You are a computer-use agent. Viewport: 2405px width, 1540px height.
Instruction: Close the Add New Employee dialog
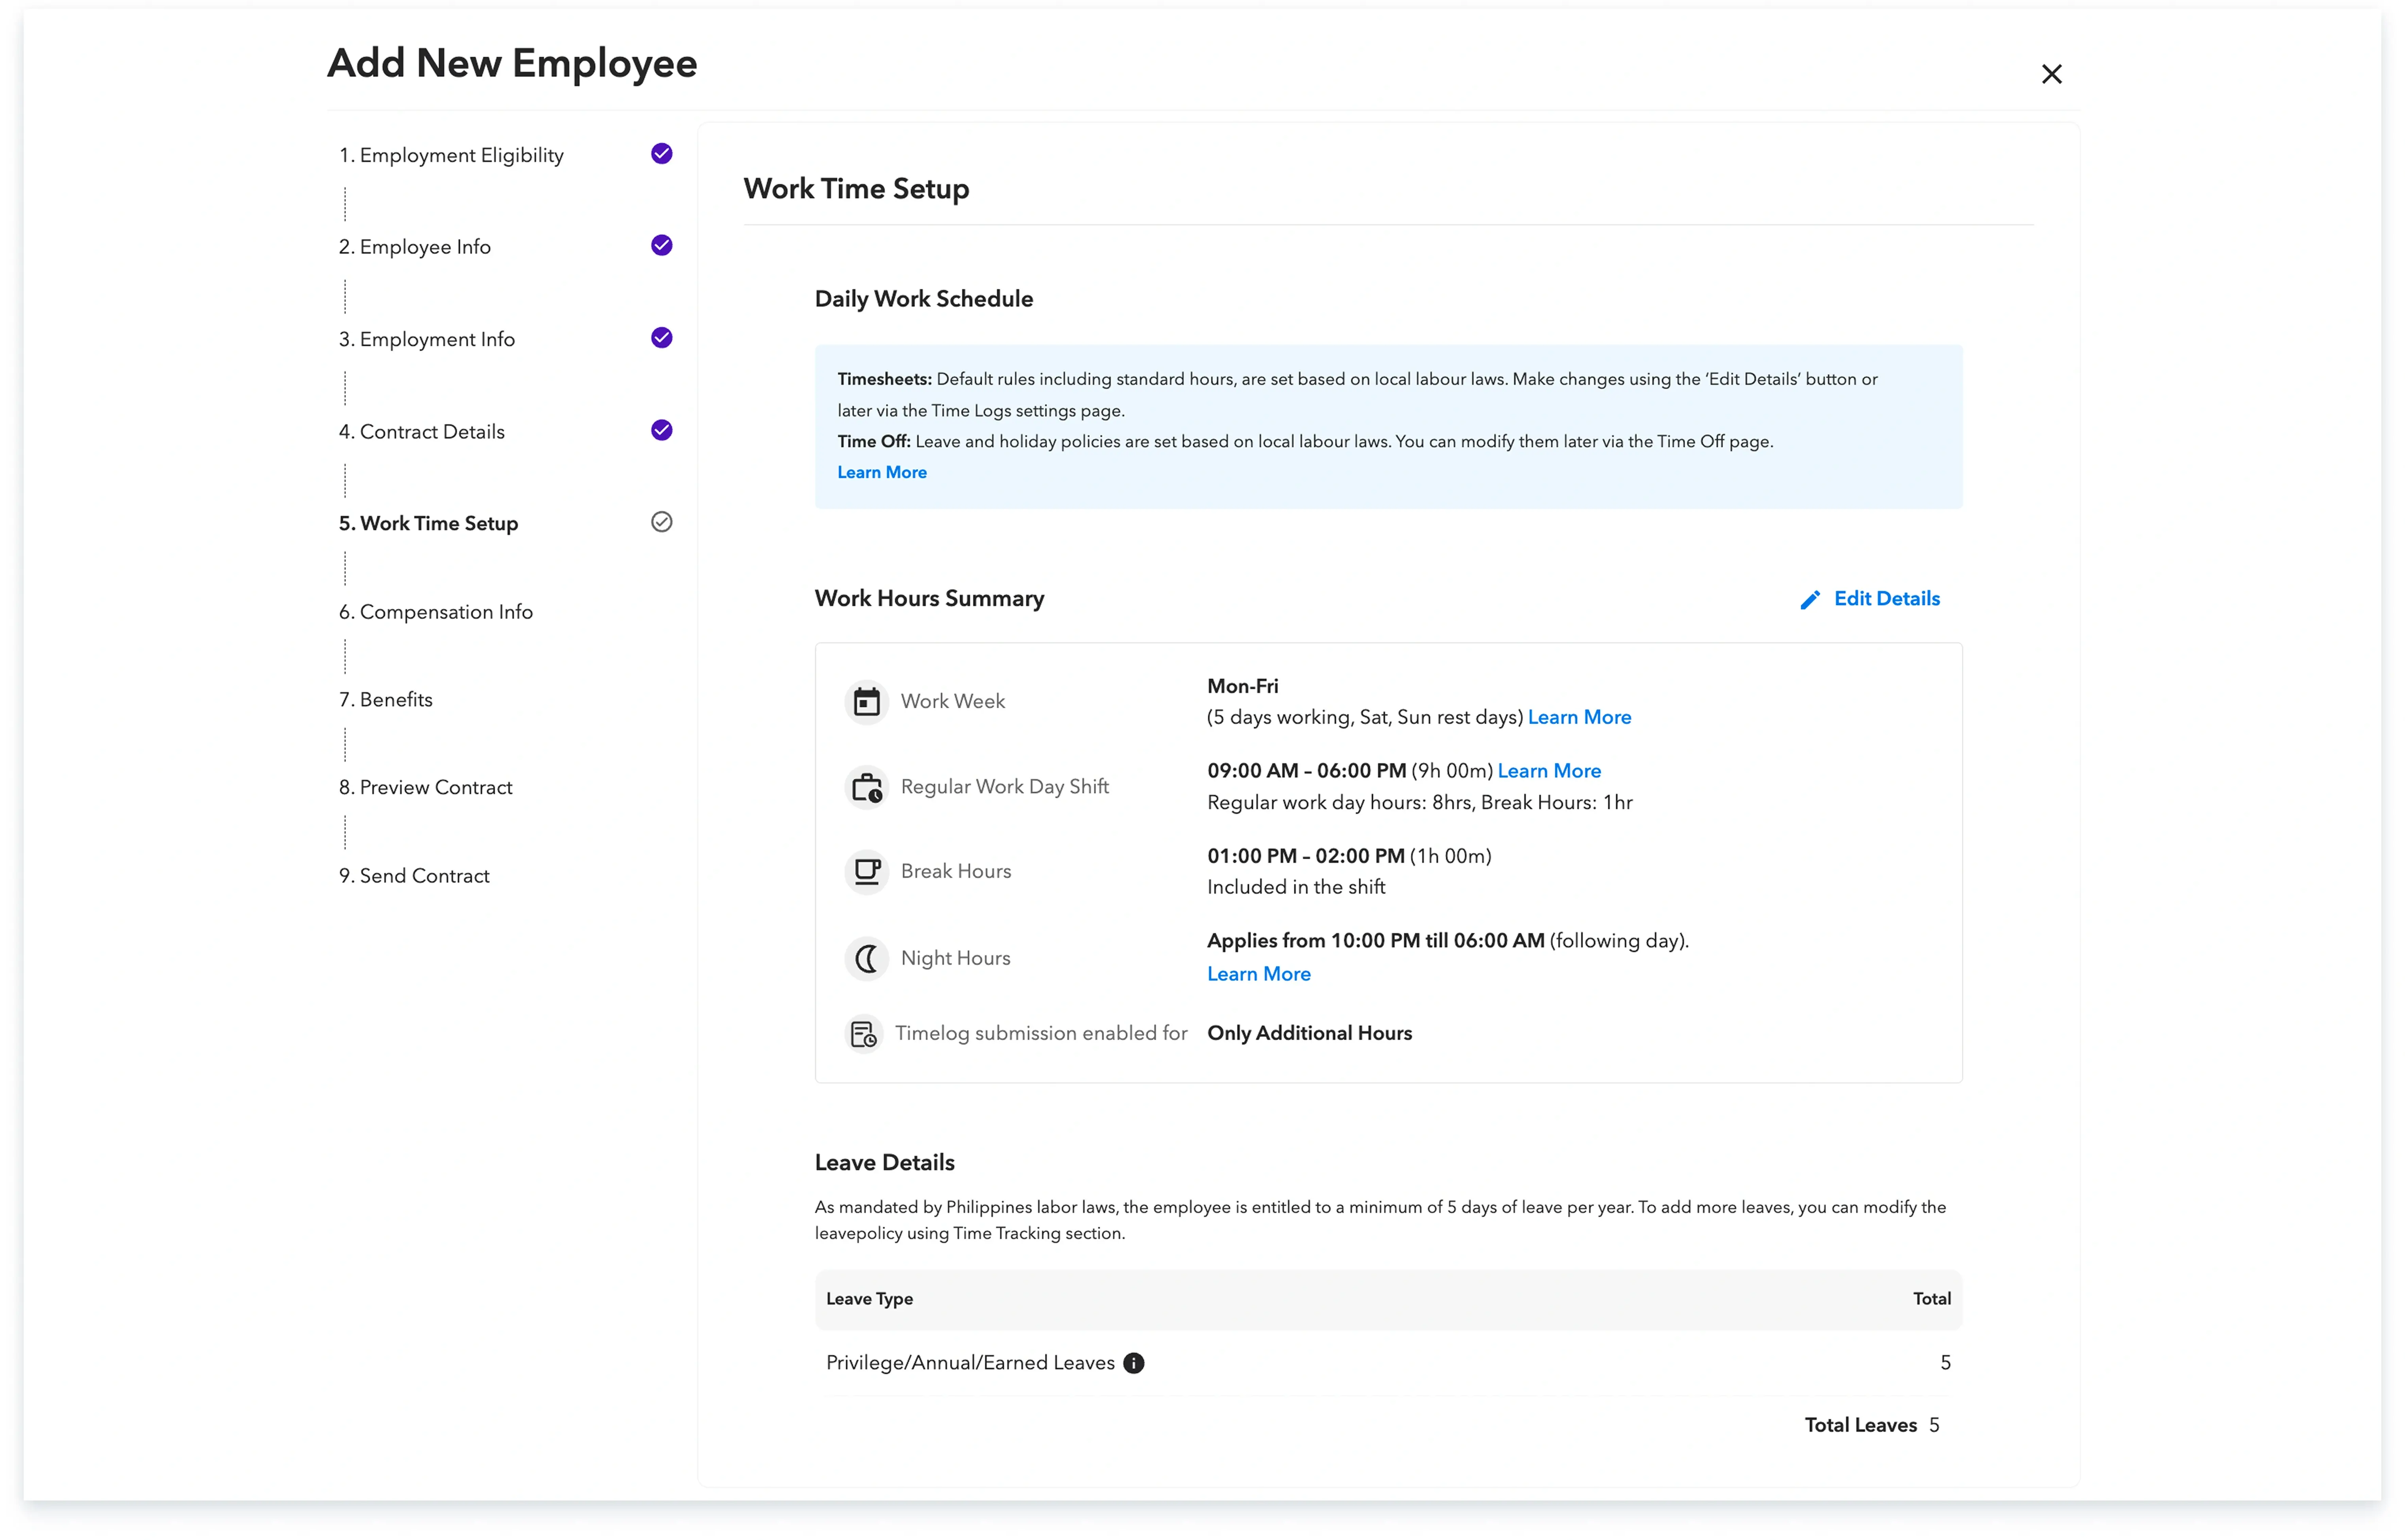tap(2052, 74)
